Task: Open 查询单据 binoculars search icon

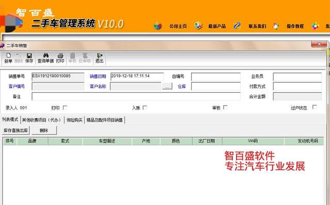Action: [45, 58]
